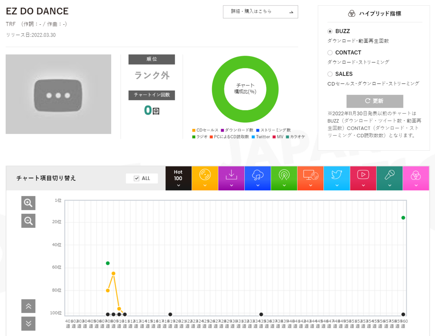This screenshot has height=336, width=435.
Task: Select the PC CD lookup icon tab
Action: [311, 178]
